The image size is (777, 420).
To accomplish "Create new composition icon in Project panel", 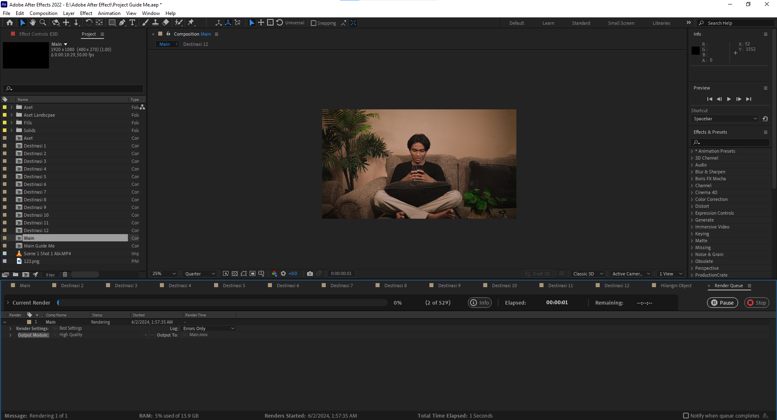I will tap(25, 275).
